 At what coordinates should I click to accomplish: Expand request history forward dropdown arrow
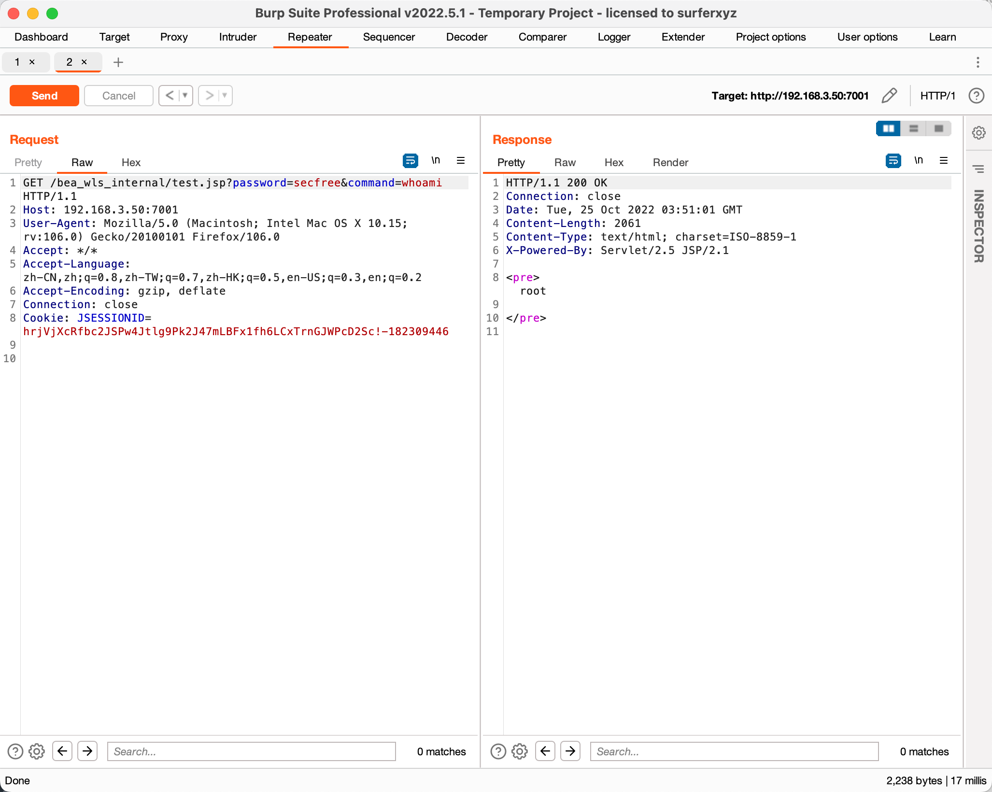click(x=225, y=96)
